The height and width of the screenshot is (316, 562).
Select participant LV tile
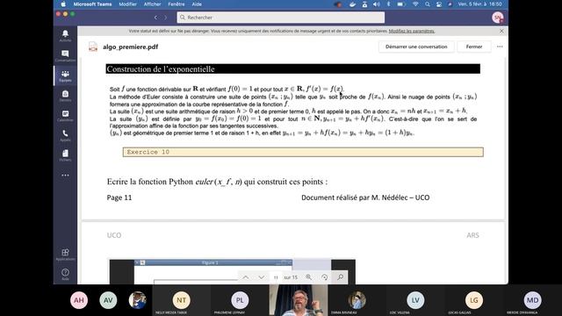pyautogui.click(x=415, y=300)
